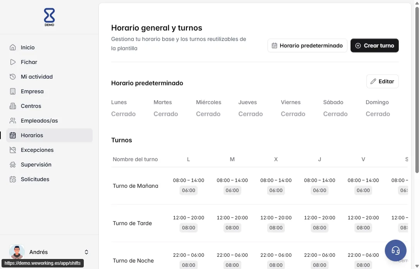Click the Empleados/as people icon
420x269 pixels.
13,121
